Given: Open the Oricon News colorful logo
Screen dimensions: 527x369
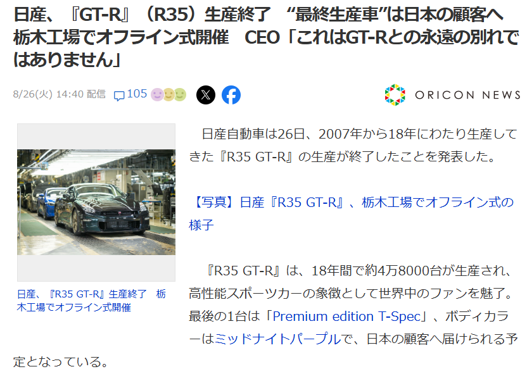Looking at the screenshot, I should [x=395, y=95].
